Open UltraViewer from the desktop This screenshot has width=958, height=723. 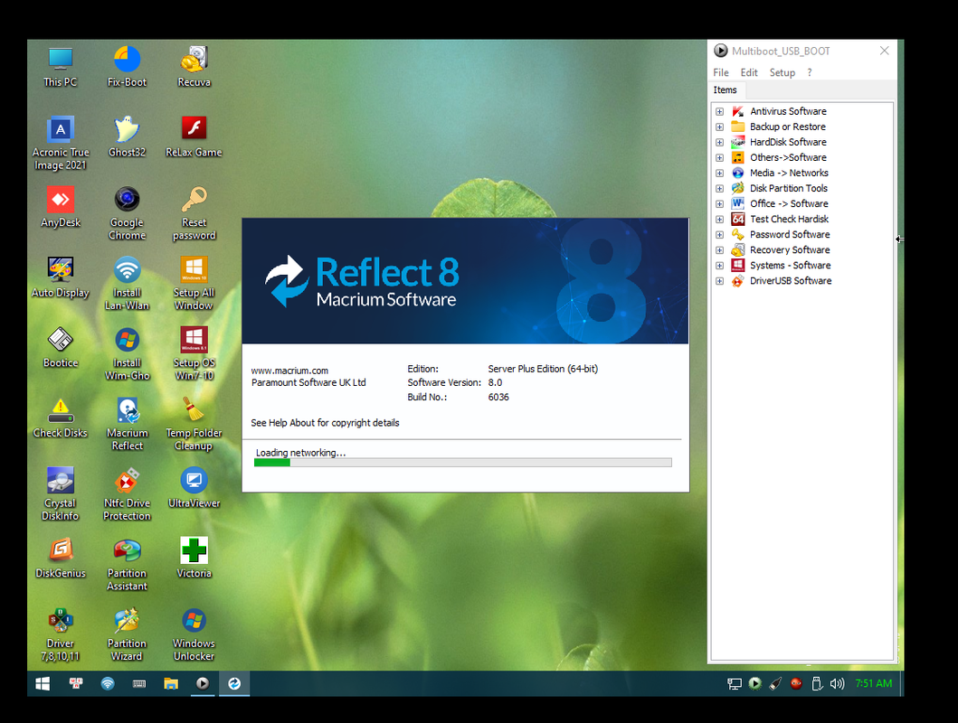194,488
